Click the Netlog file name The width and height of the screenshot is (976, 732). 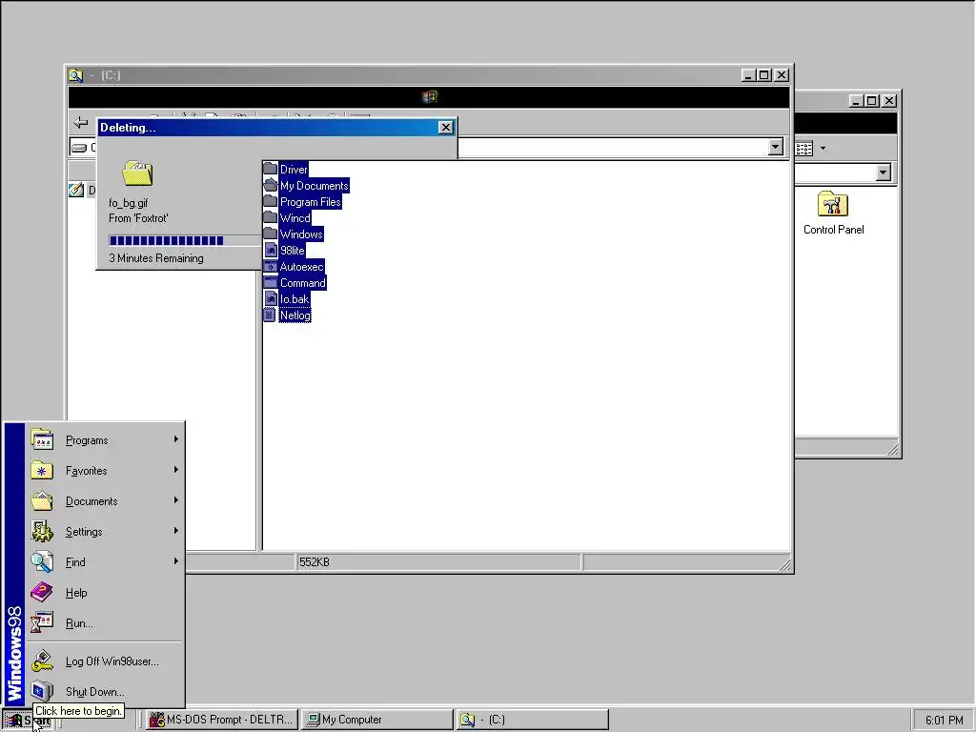click(295, 315)
